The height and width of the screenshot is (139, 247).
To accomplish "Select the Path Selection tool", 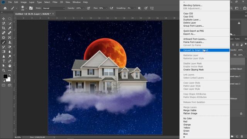I will click(x=3, y=66).
